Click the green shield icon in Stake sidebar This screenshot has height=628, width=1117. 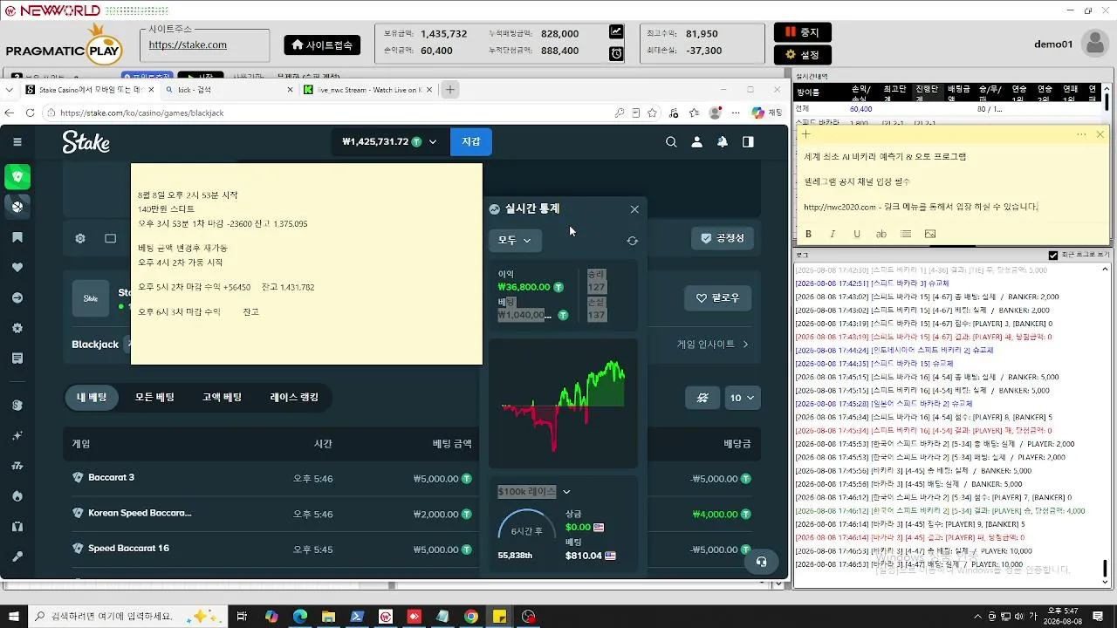pyautogui.click(x=17, y=177)
